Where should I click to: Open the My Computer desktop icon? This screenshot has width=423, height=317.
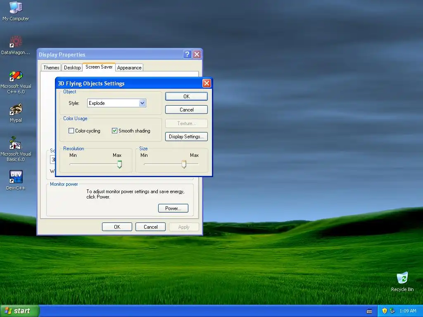tap(16, 11)
